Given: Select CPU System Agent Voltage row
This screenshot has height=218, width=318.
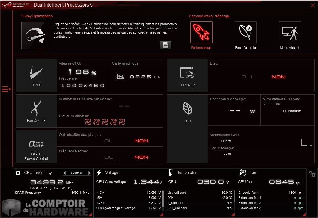Looking at the screenshot, I should pyautogui.click(x=129, y=208).
